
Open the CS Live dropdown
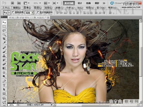[116, 3]
